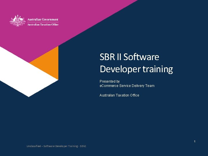Screen dimensions: 208x156
Task: Click the 'Presented by' text
Action: 109,81
